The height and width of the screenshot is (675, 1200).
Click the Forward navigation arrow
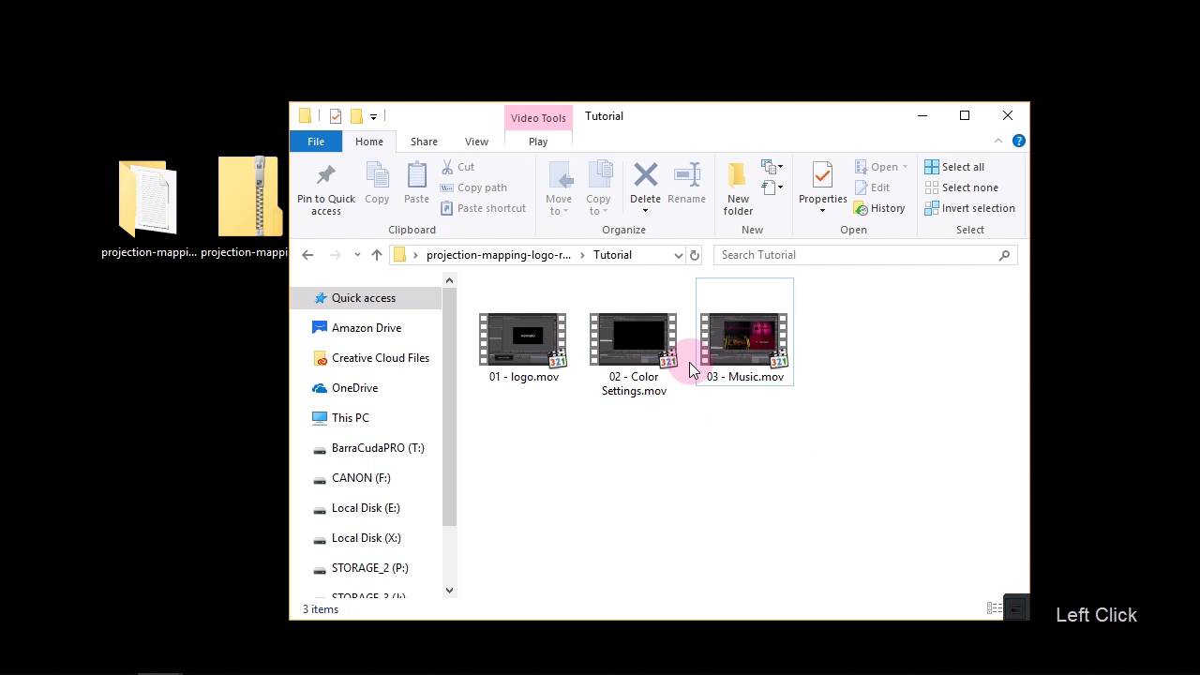click(x=336, y=255)
